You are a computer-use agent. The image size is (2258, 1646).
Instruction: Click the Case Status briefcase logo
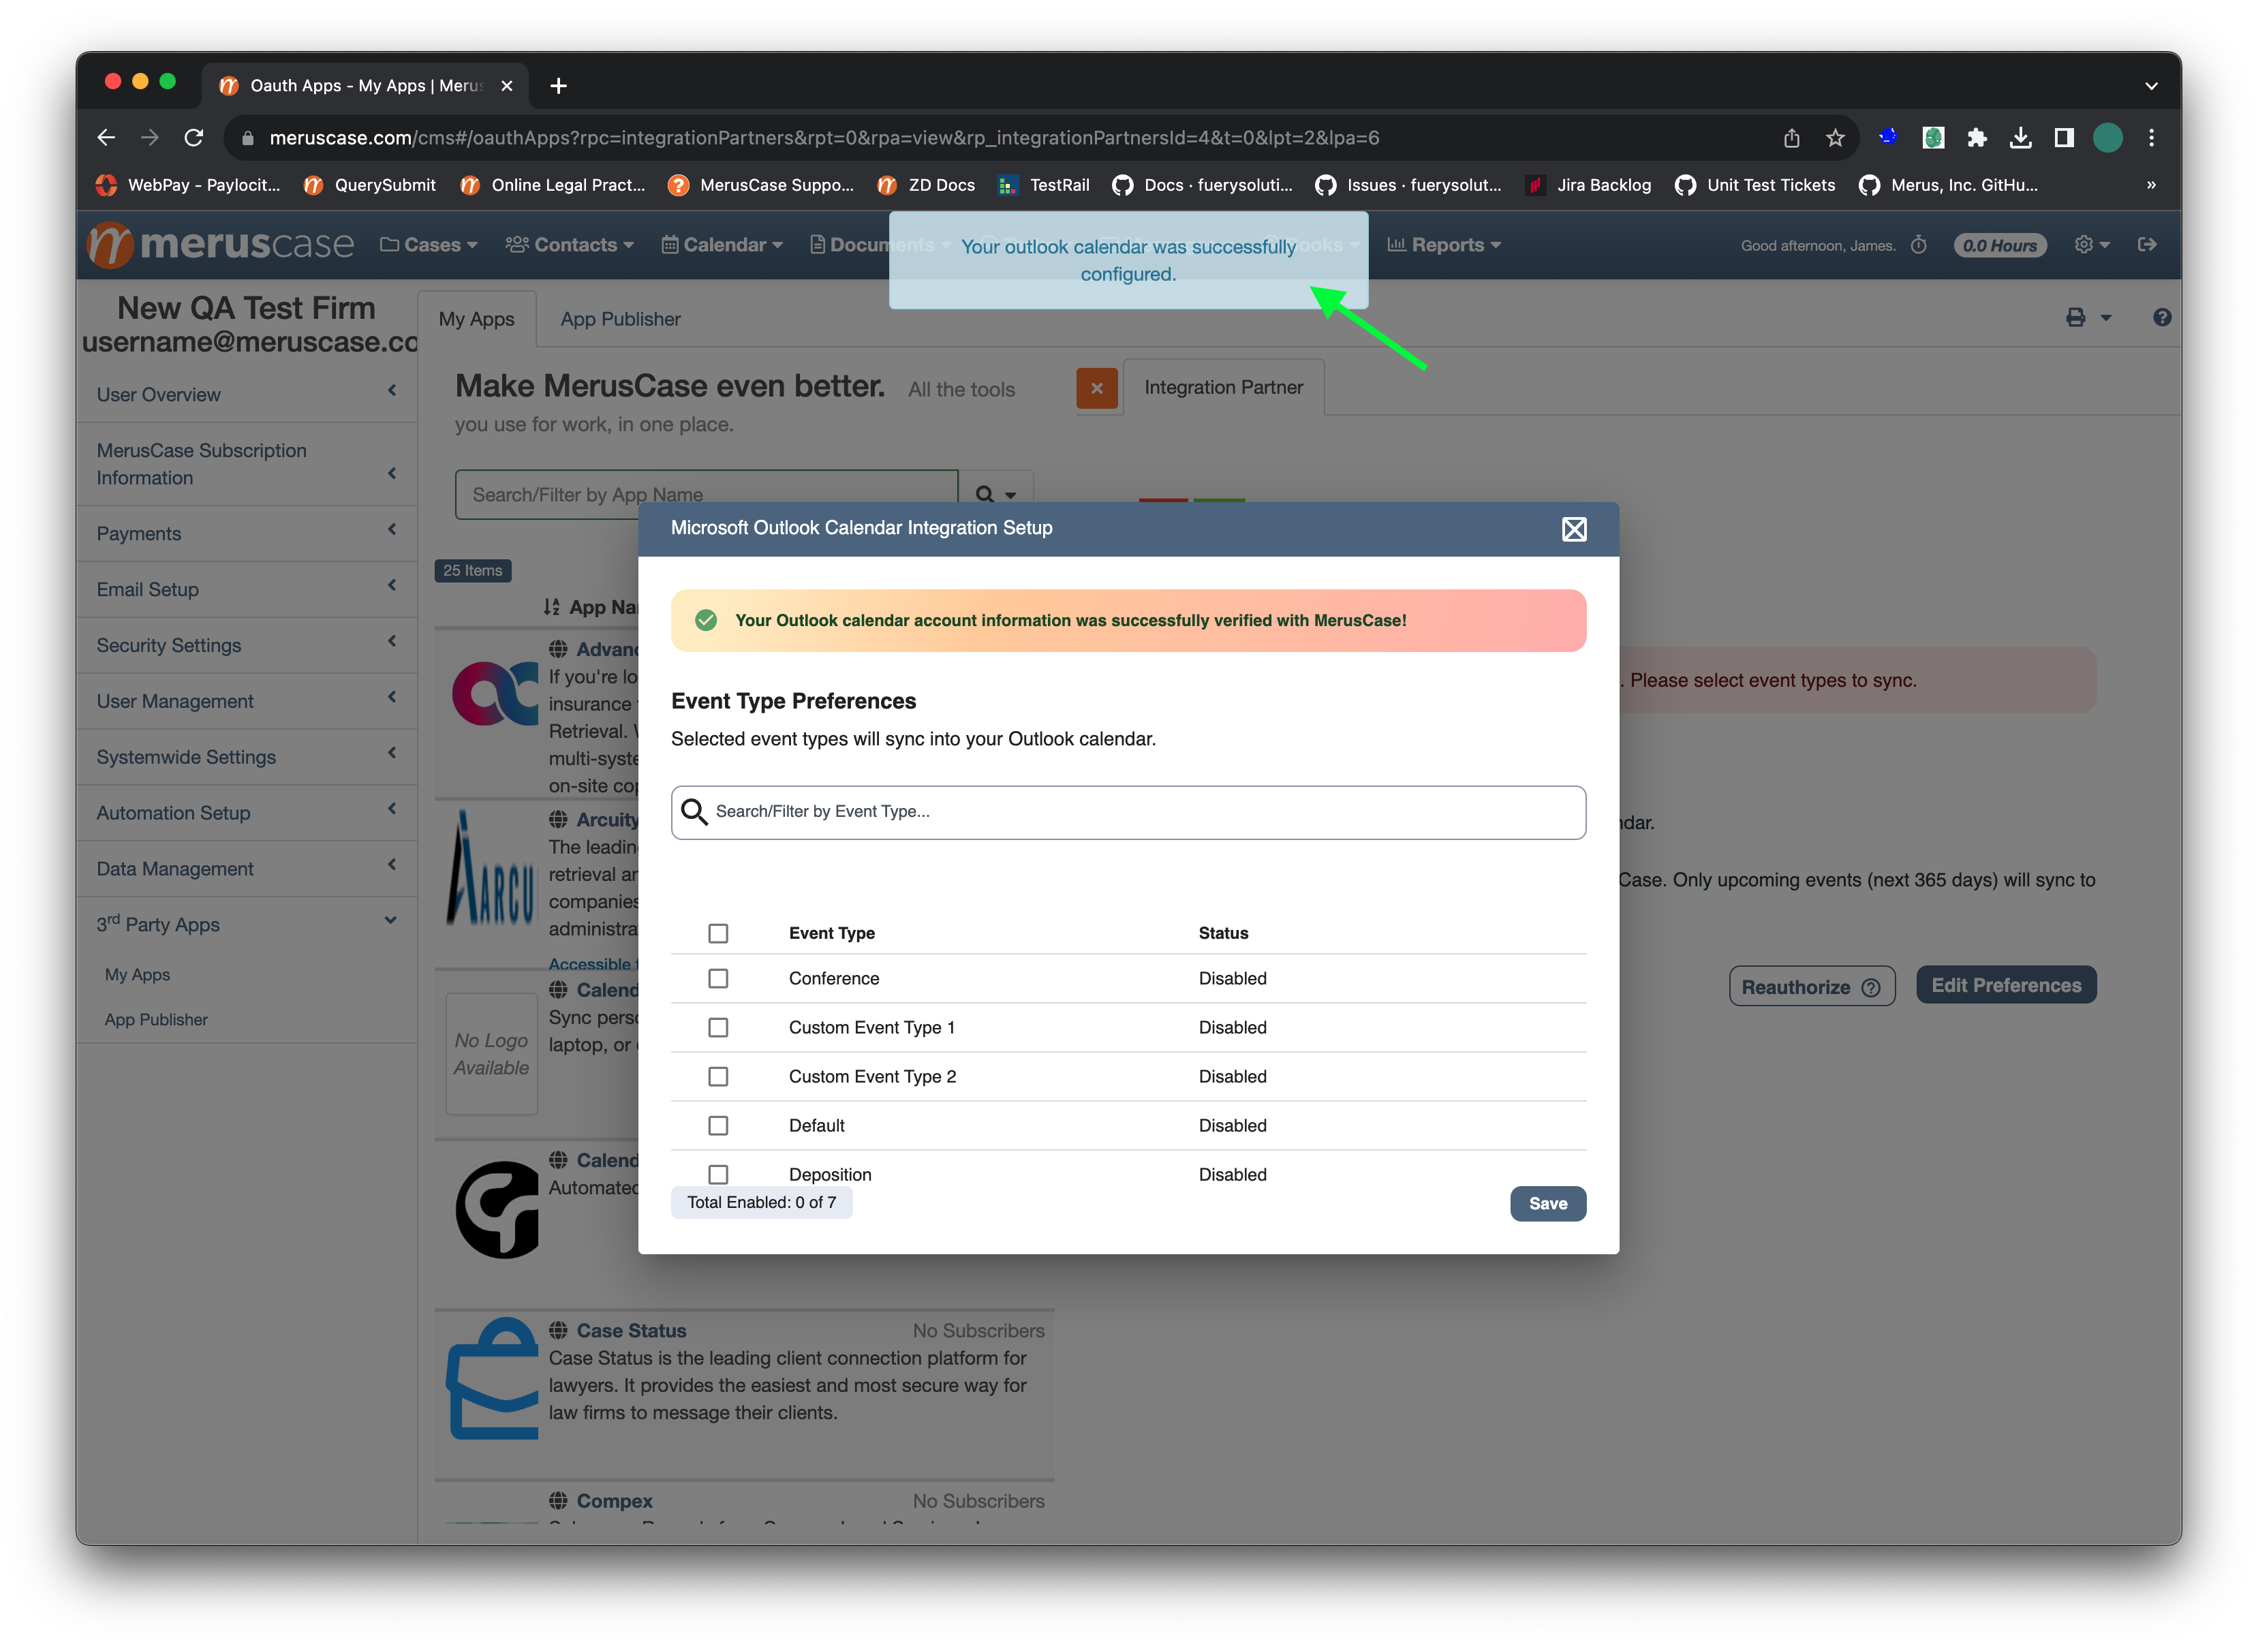[x=492, y=1378]
